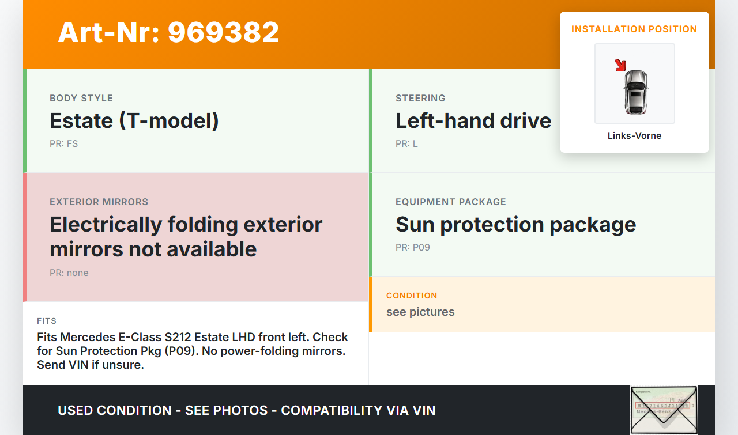Click the PR: L code label

point(406,144)
